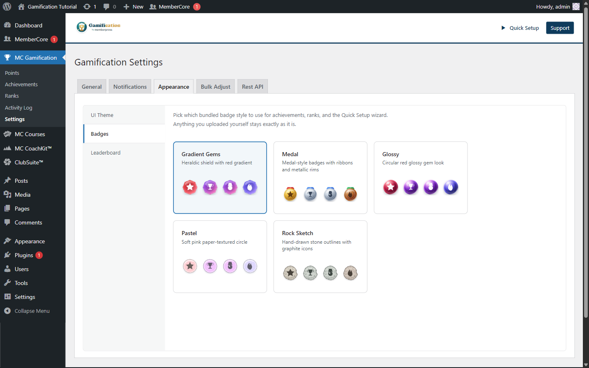Screen dimensions: 589x368
Task: Click the purple trophy Gradient Gems badge
Action: [x=210, y=187]
